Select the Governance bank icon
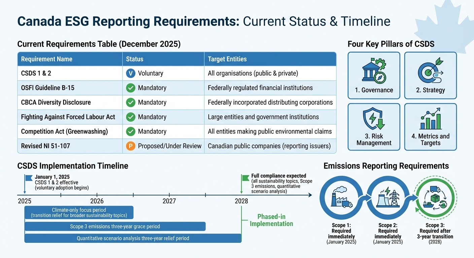This screenshot has height=258, width=474. tap(373, 72)
